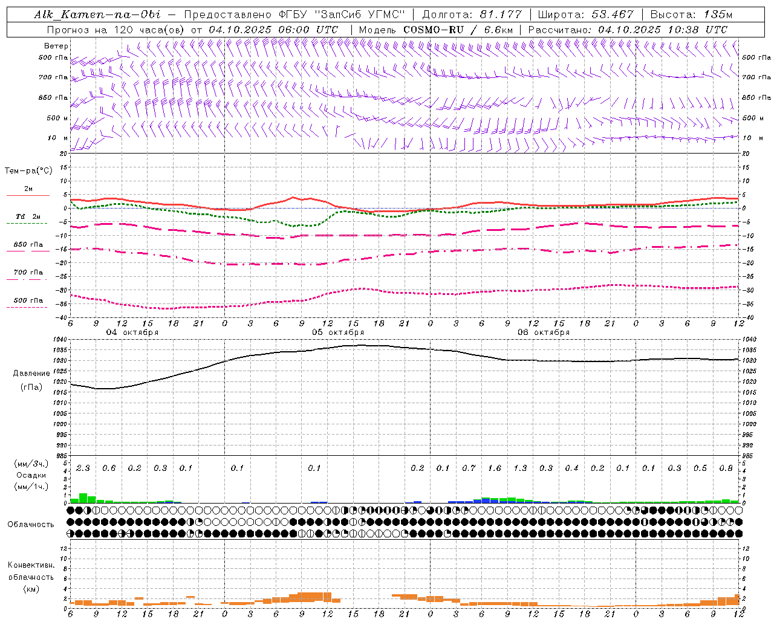Image resolution: width=774 pixels, height=619 pixels.
Task: Click the precipitation value 0.8
Action: pos(726,468)
